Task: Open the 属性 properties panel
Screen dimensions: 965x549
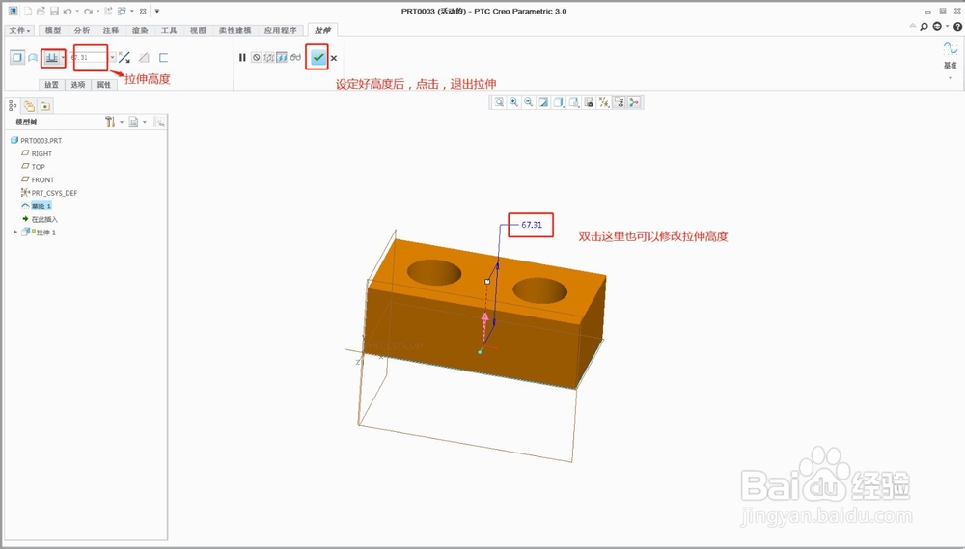Action: point(104,85)
